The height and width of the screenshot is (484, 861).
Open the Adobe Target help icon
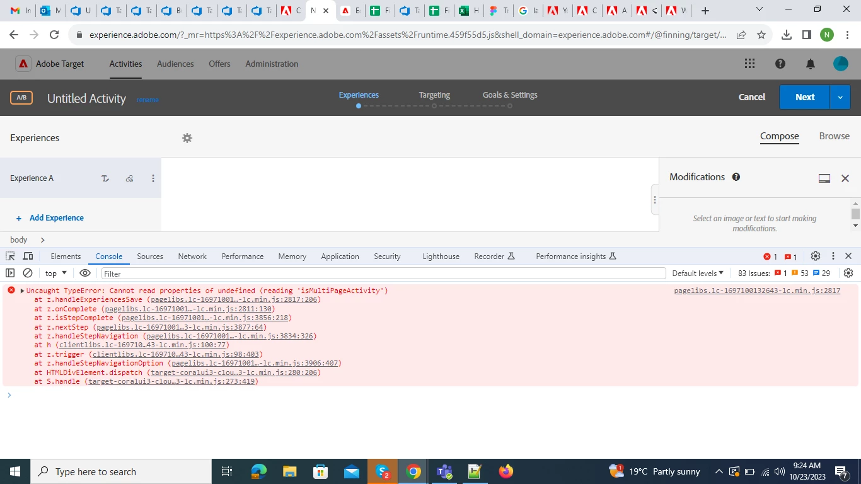[780, 64]
